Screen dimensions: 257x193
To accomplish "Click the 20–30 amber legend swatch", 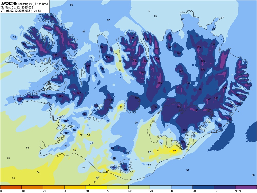I will [x=54, y=187].
